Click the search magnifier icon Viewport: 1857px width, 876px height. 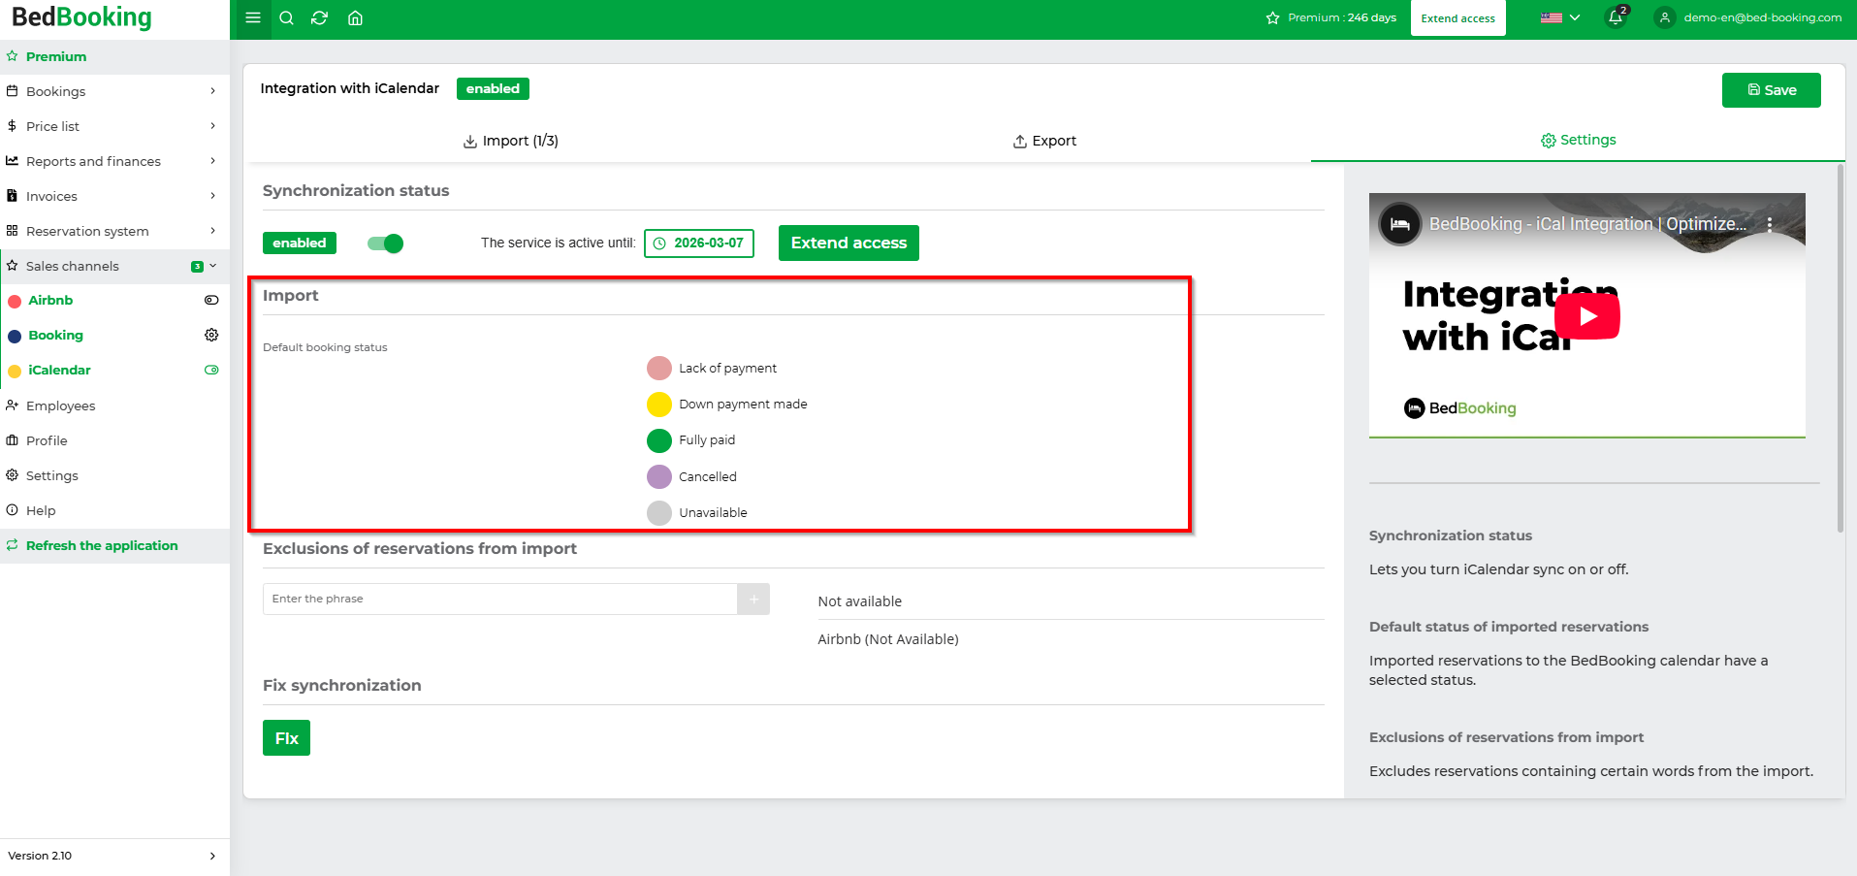pos(286,17)
